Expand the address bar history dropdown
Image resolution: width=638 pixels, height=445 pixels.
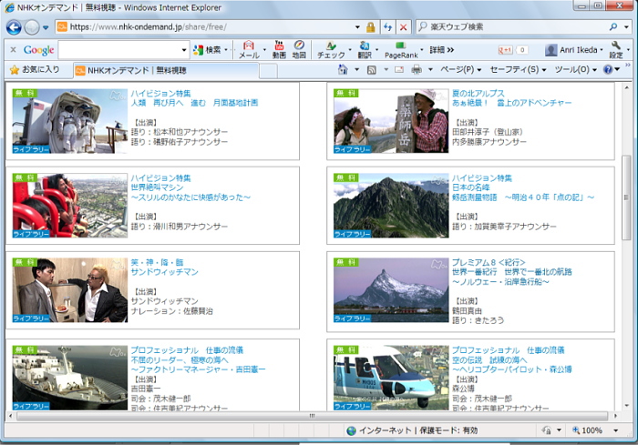pyautogui.click(x=357, y=27)
